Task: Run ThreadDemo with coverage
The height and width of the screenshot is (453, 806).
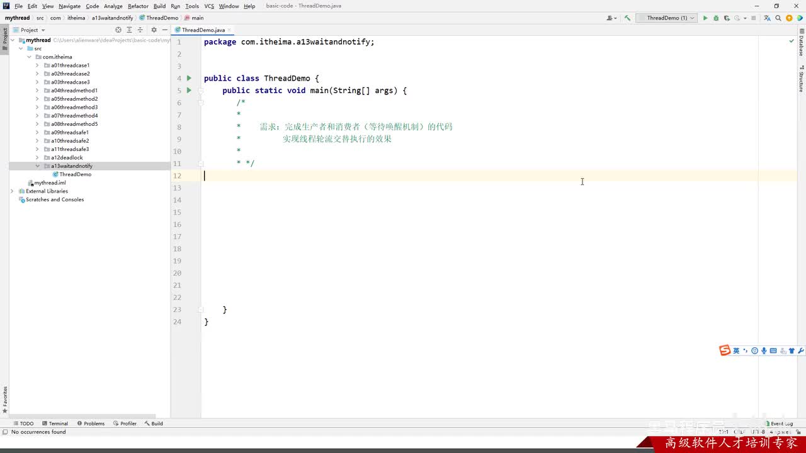Action: [727, 18]
